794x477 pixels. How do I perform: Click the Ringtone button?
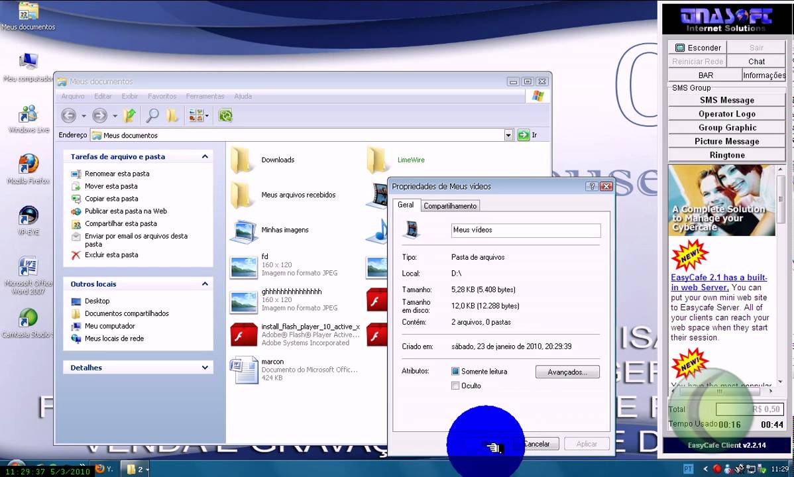[x=727, y=155]
